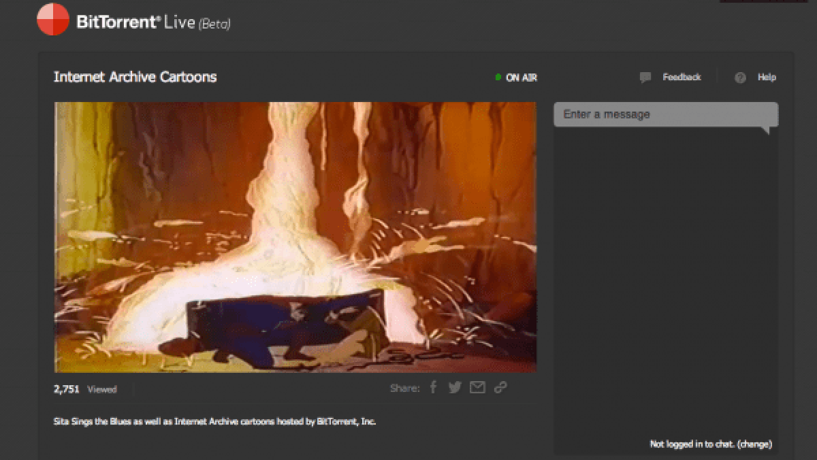Click the Help question mark icon
Screen dimensions: 817x460
(x=740, y=78)
